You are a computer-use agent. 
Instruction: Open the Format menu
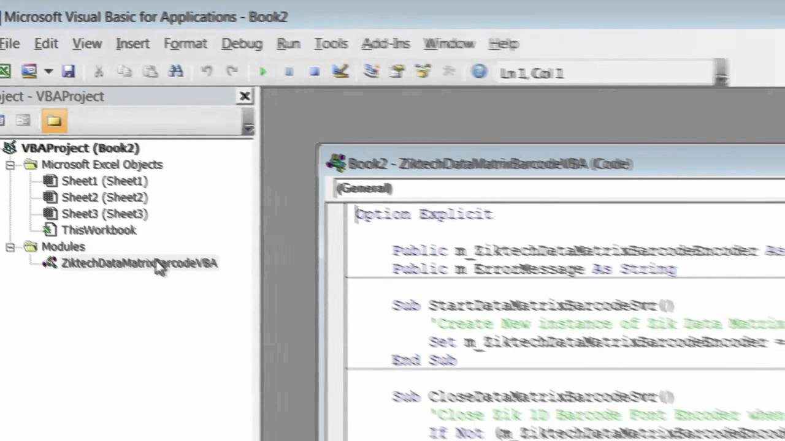[x=185, y=43]
